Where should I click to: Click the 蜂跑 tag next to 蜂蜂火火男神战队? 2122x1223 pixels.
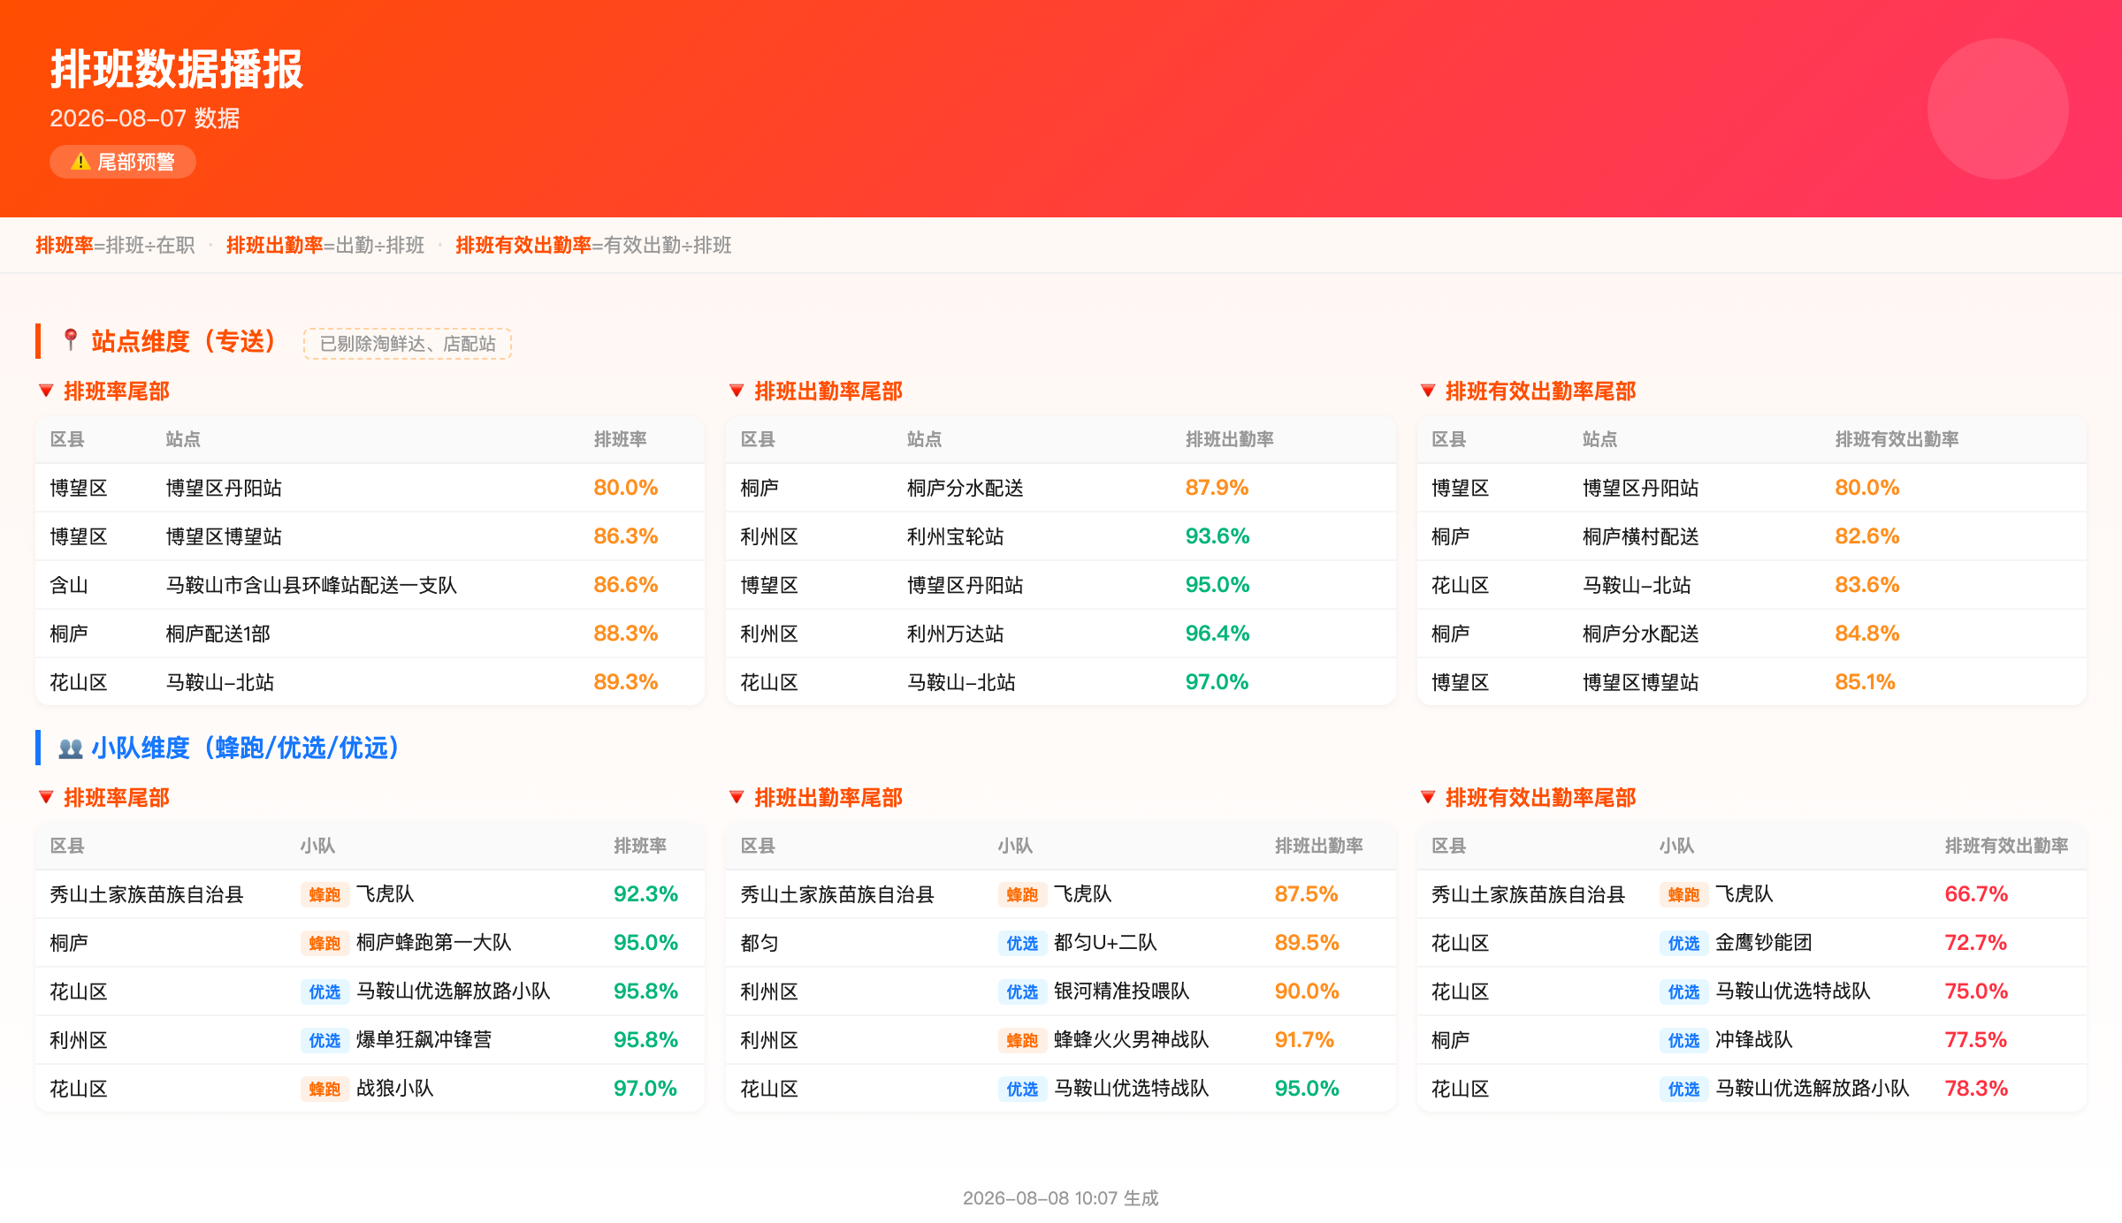point(1022,1040)
